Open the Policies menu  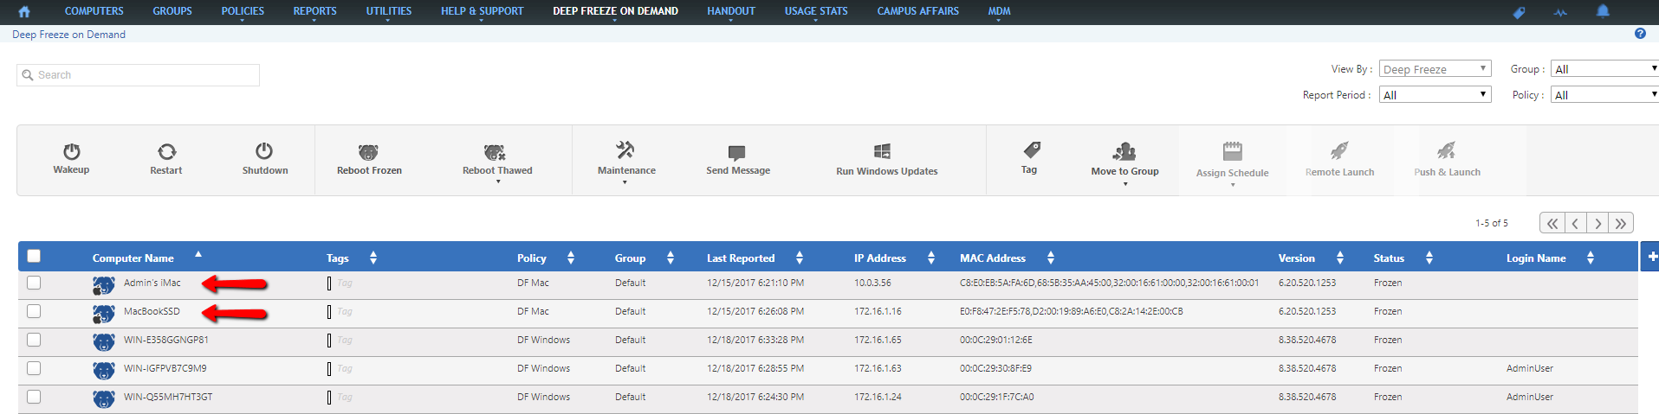click(243, 11)
